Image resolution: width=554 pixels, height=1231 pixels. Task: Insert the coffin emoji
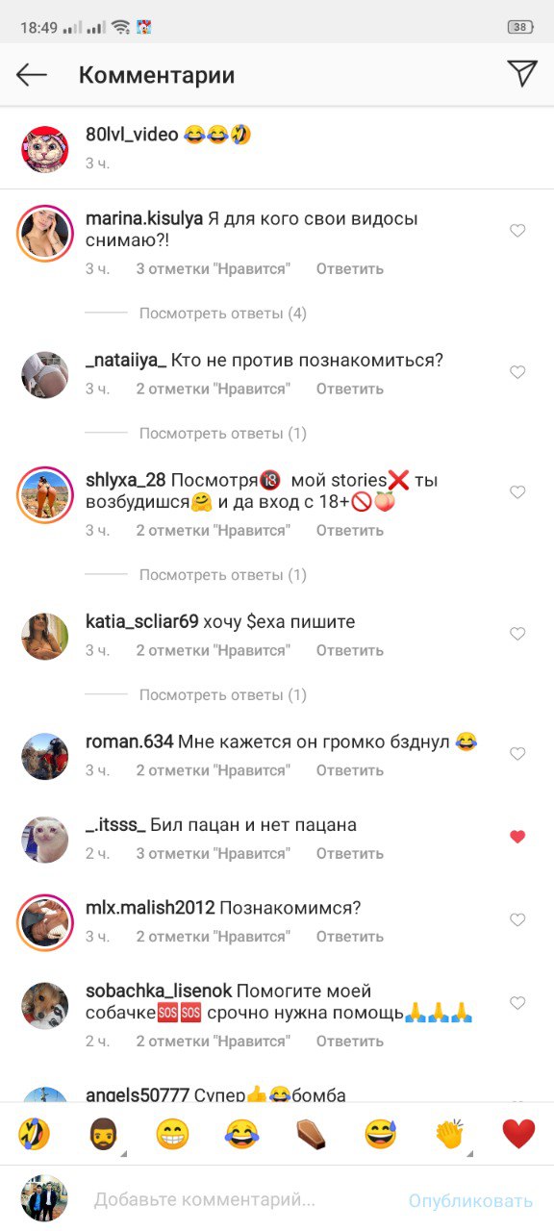(311, 1135)
